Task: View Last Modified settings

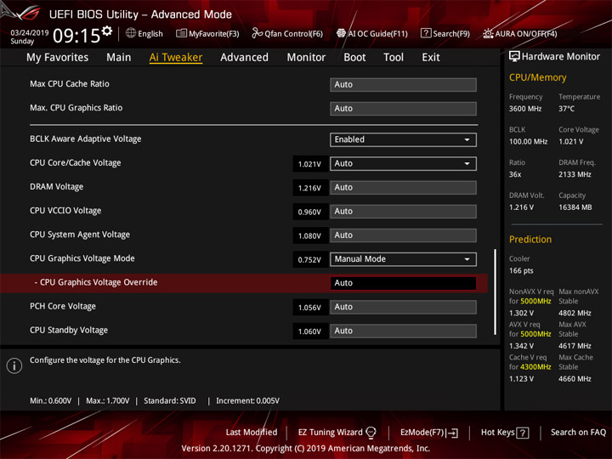Action: click(x=252, y=433)
